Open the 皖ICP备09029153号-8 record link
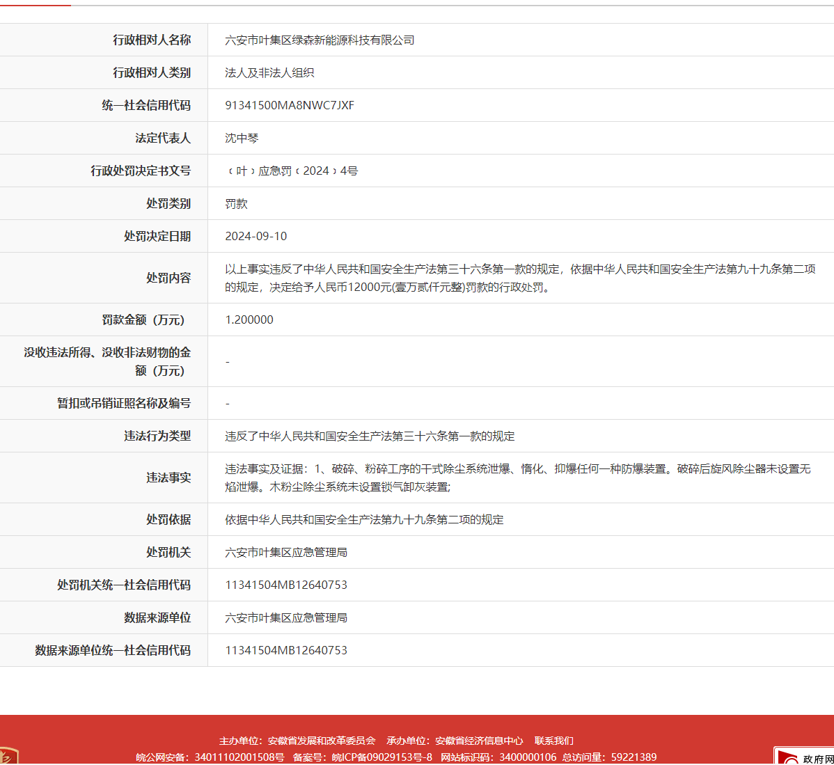Image resolution: width=834 pixels, height=765 pixels. point(381,757)
